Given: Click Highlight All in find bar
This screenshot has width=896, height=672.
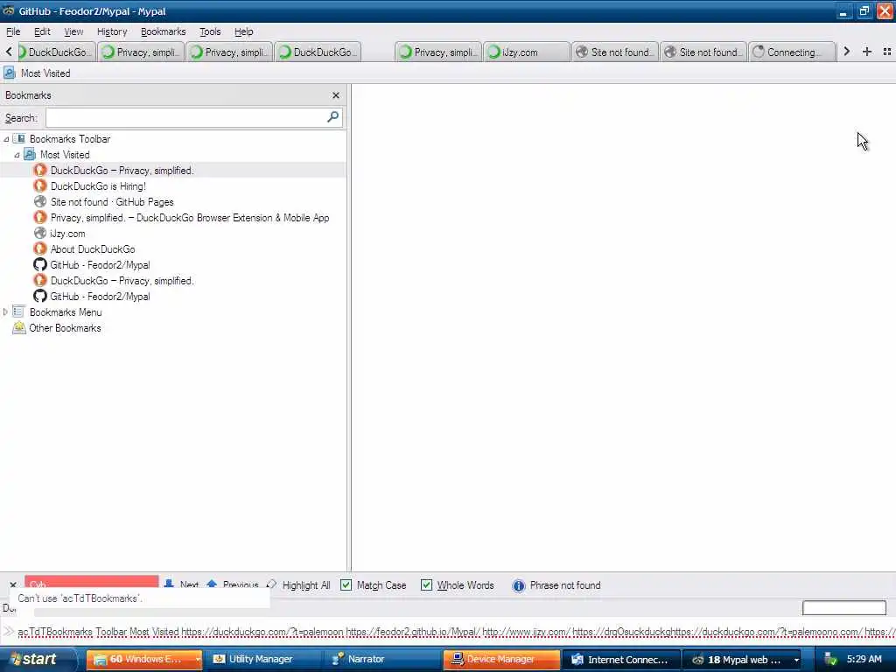Looking at the screenshot, I should 299,585.
